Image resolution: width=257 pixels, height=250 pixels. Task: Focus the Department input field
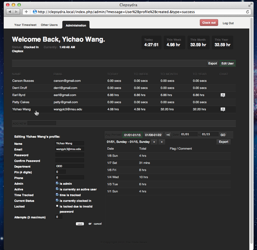pos(69,166)
